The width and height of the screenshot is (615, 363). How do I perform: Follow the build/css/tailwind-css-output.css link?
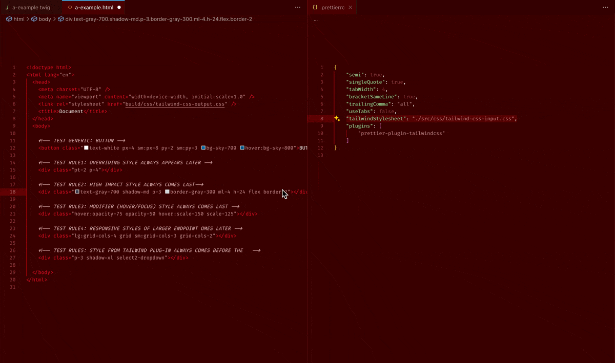[x=175, y=104]
